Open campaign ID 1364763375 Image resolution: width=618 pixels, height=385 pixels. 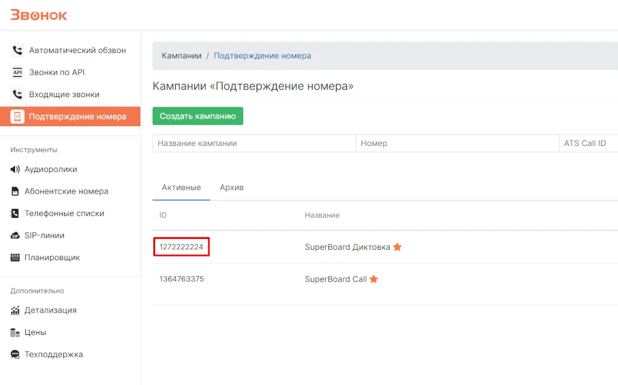point(182,279)
